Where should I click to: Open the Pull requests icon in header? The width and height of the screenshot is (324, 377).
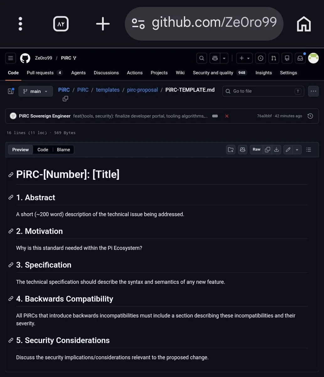click(x=274, y=58)
